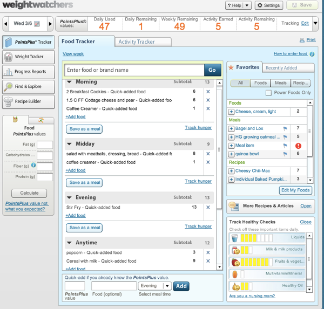Open Progress Reports

[28, 72]
